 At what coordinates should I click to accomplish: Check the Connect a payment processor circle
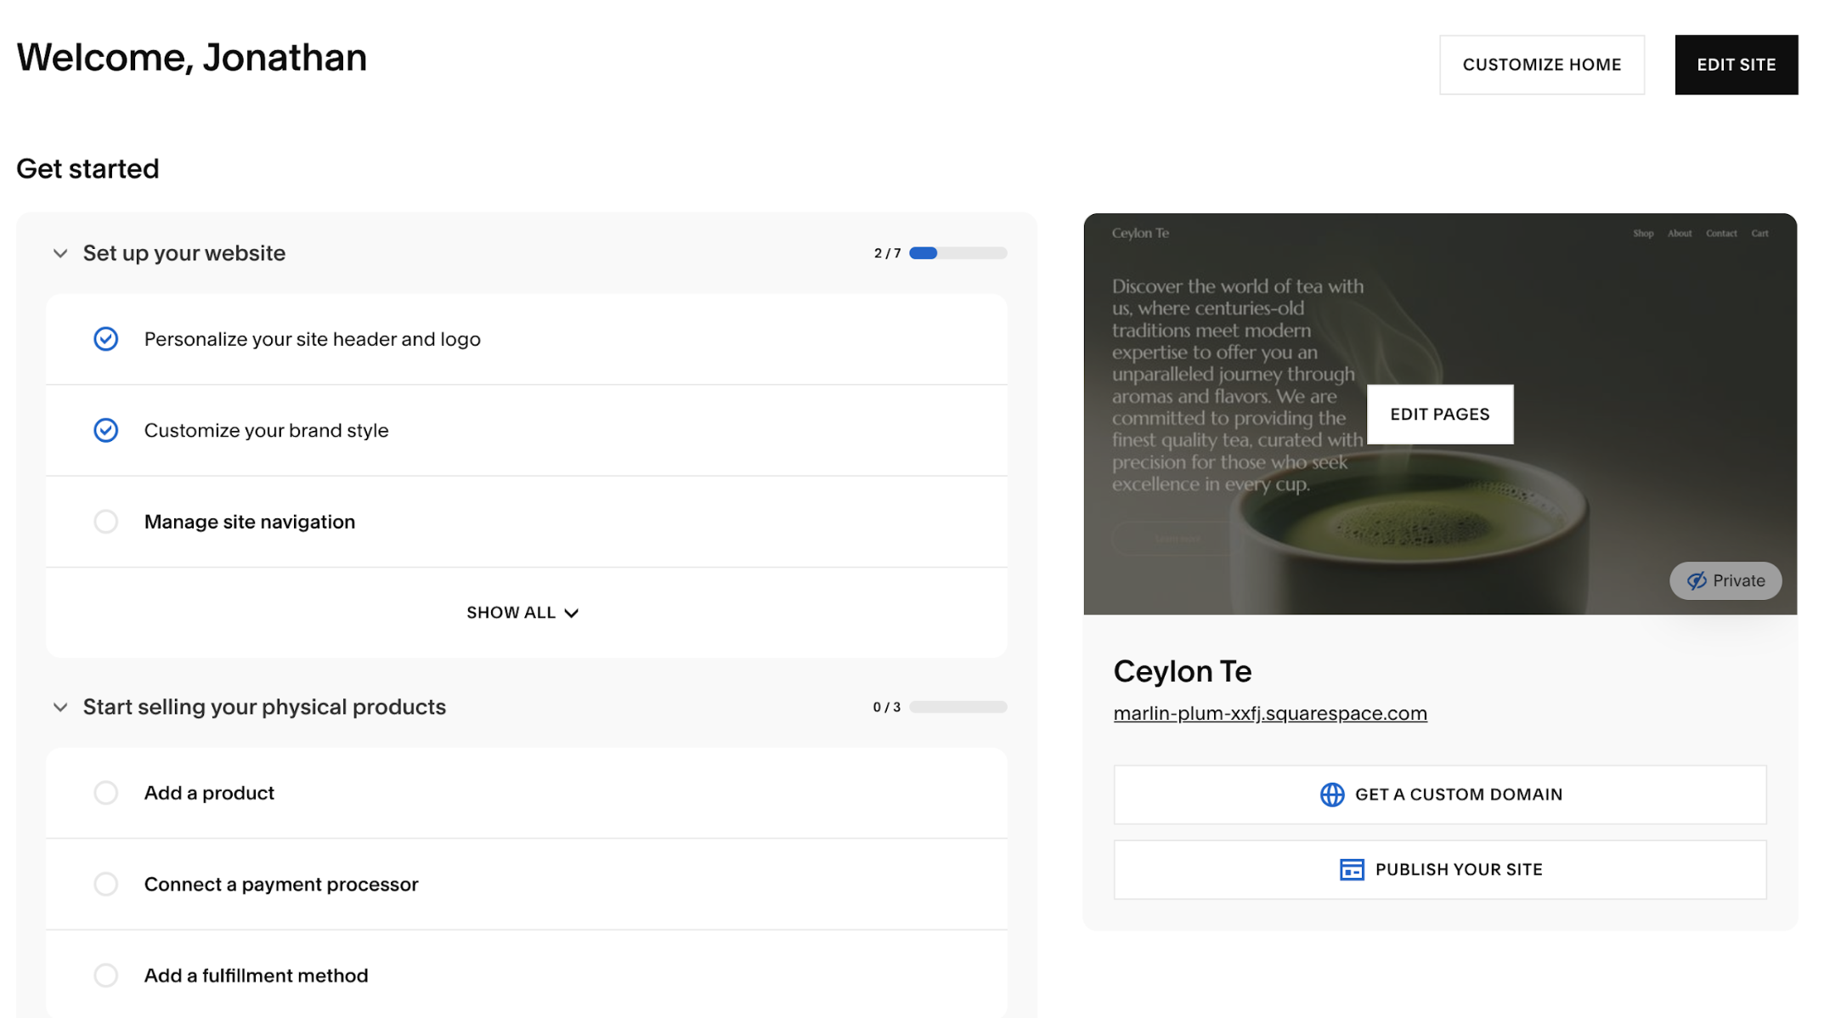pyautogui.click(x=106, y=884)
